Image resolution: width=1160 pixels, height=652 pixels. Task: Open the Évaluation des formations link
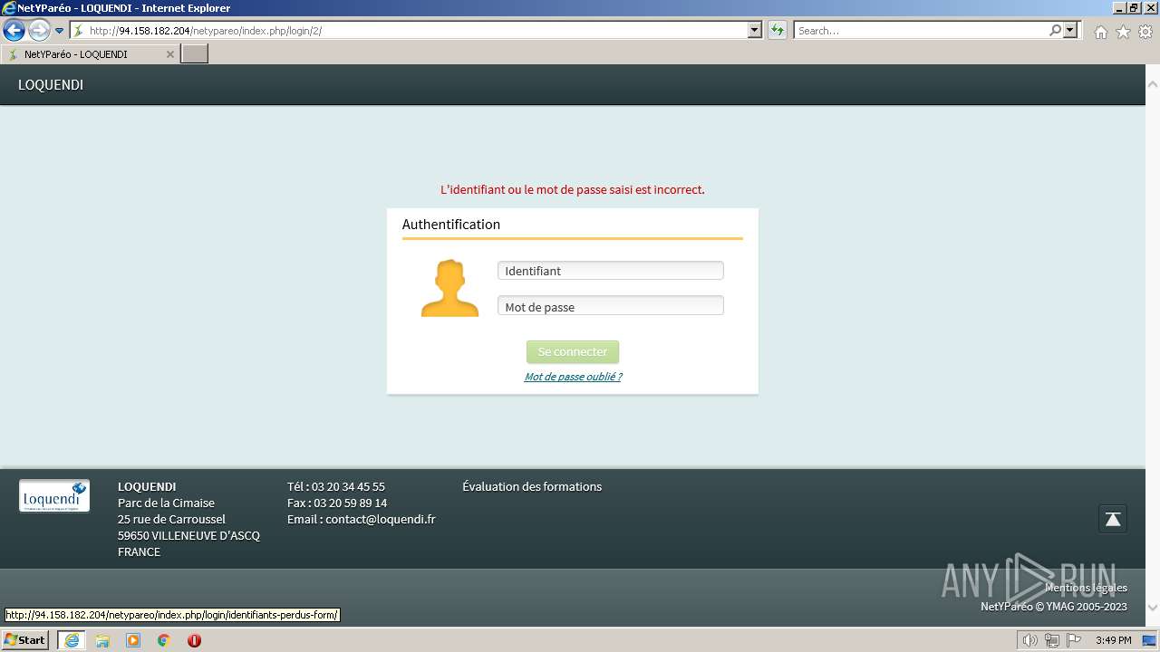532,486
